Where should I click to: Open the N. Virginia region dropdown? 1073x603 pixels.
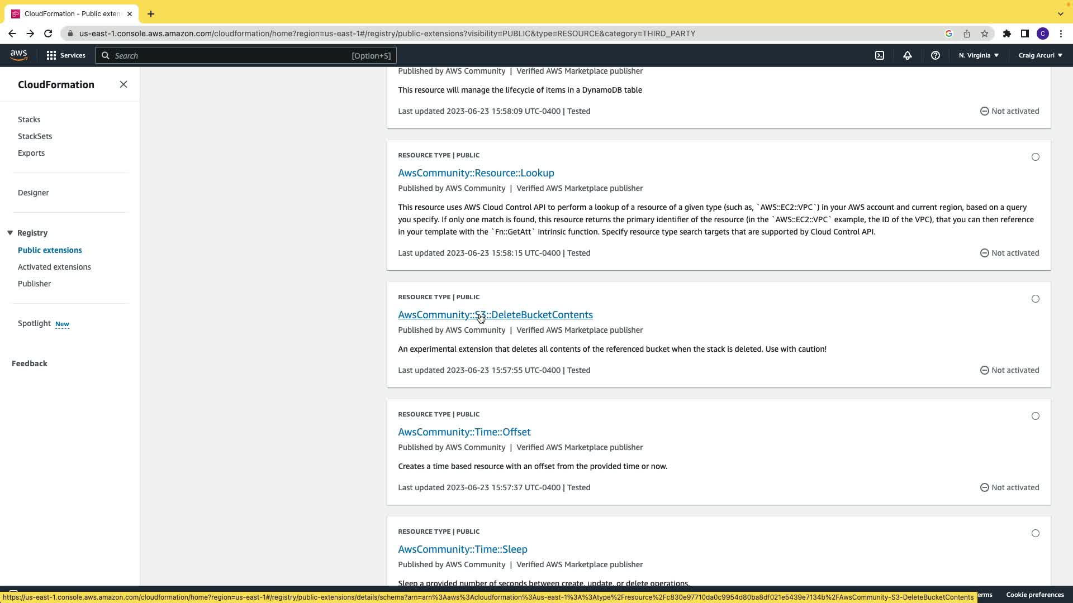[x=979, y=55]
